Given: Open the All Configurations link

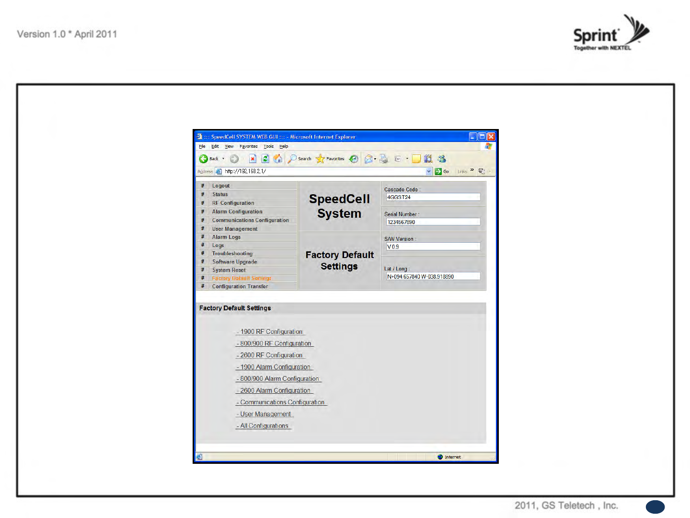Looking at the screenshot, I should click(263, 426).
